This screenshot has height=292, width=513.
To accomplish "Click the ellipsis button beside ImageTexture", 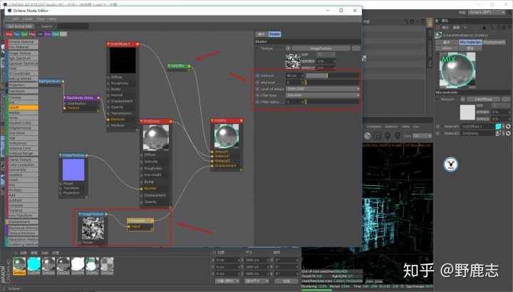I will [356, 48].
